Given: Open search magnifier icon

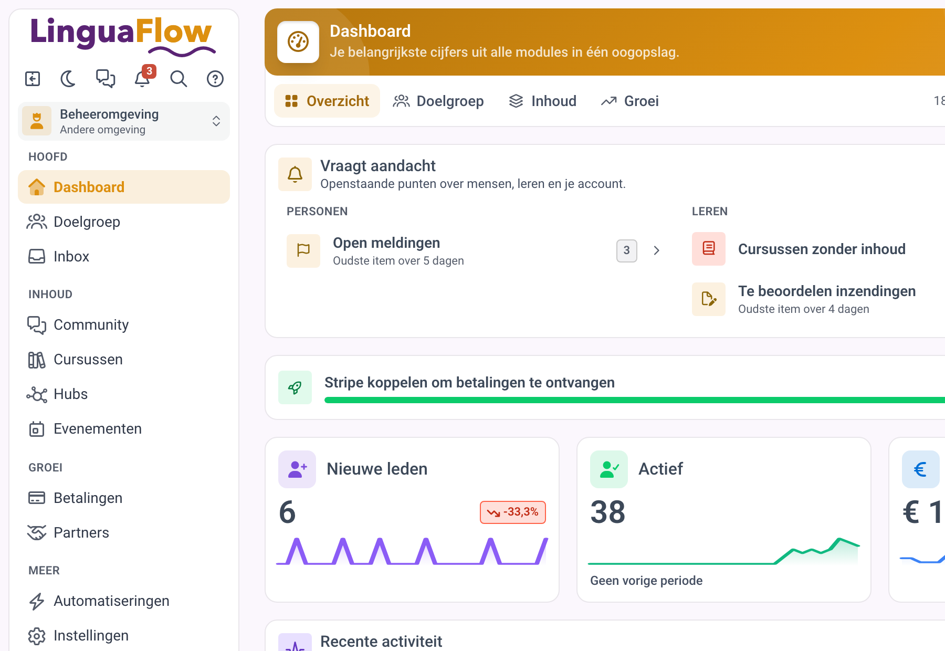Looking at the screenshot, I should [178, 79].
